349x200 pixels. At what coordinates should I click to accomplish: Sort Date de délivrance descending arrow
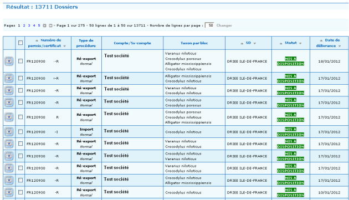[340, 46]
